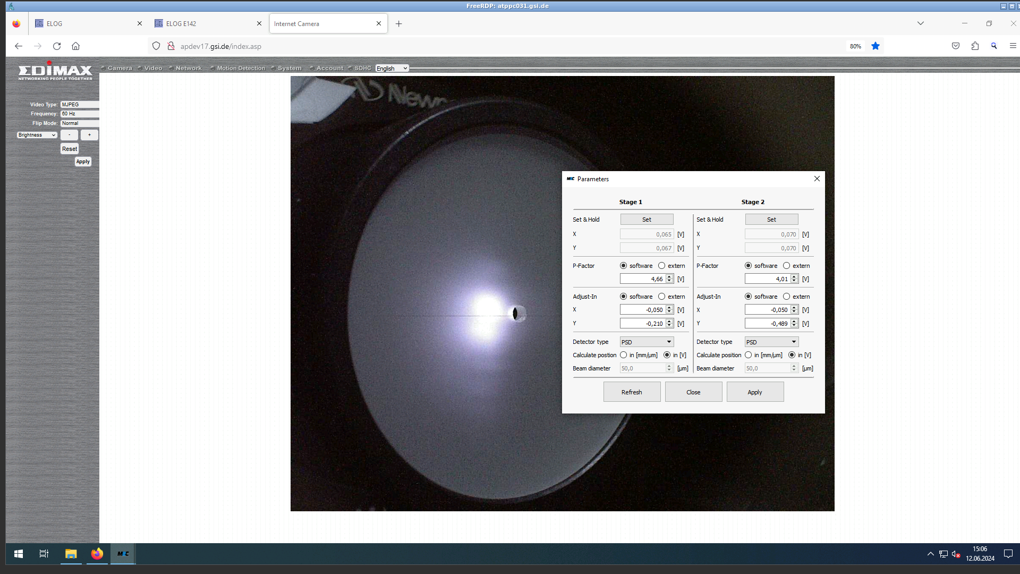Click the browser address bar URL
This screenshot has width=1020, height=574.
tap(221, 46)
